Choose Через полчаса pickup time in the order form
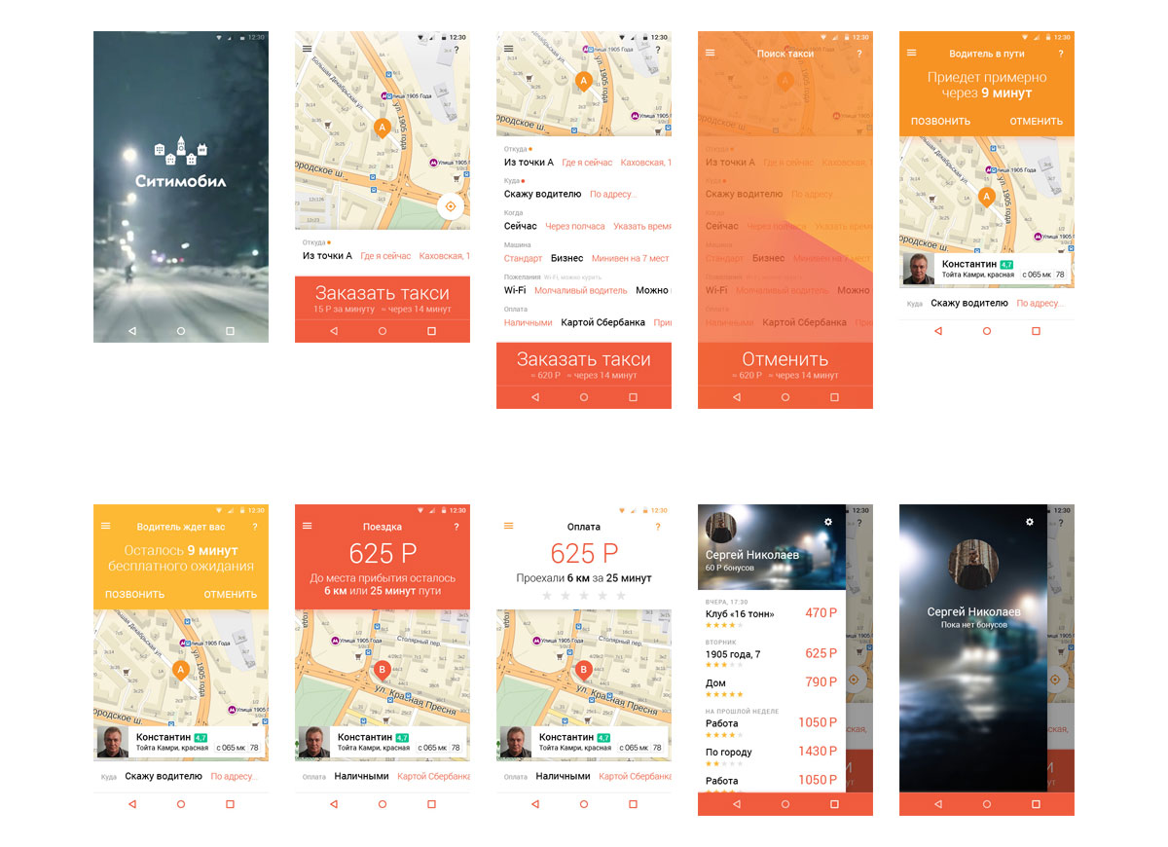Image resolution: width=1168 pixels, height=847 pixels. [x=574, y=226]
